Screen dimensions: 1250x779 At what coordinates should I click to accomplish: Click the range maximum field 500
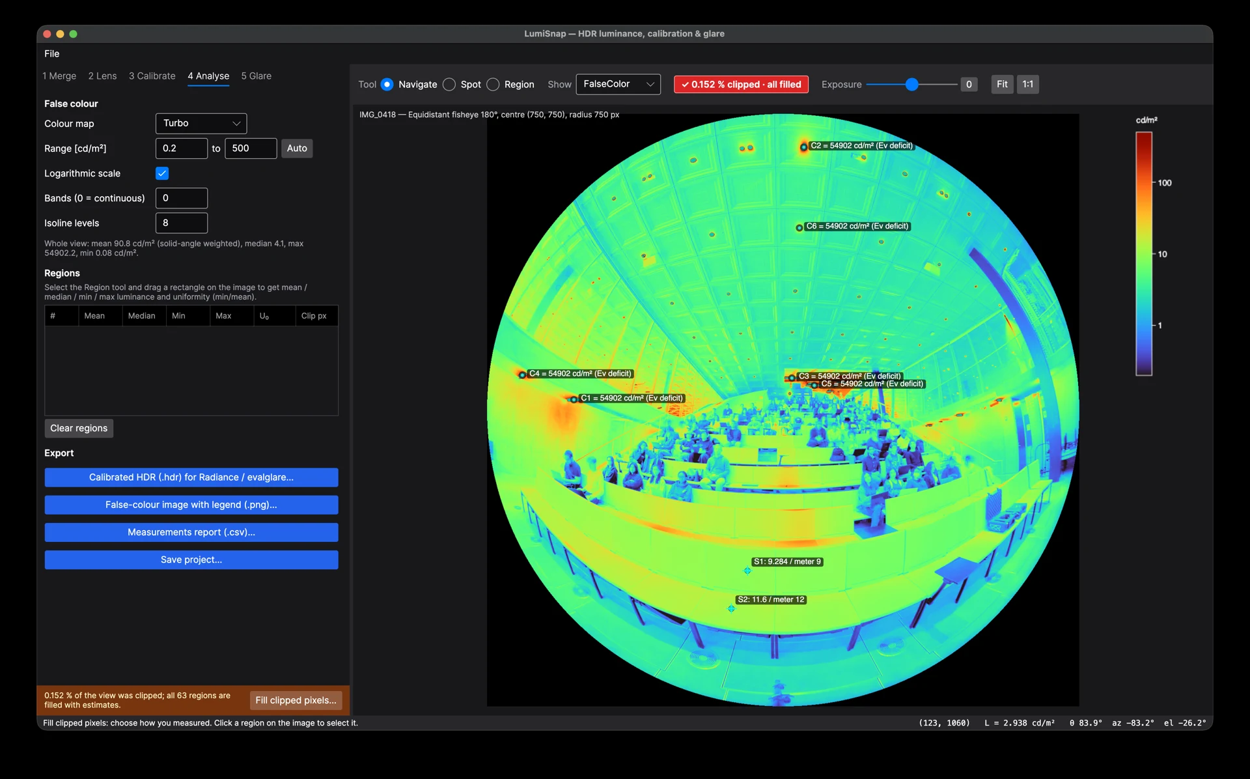(251, 148)
